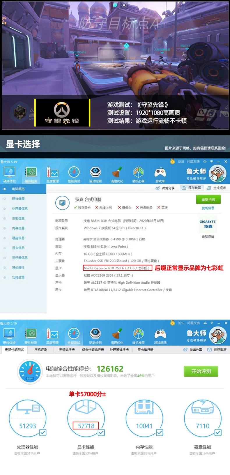
Task: Toggle the 显卡性能 test checkbox
Action: 101,432
